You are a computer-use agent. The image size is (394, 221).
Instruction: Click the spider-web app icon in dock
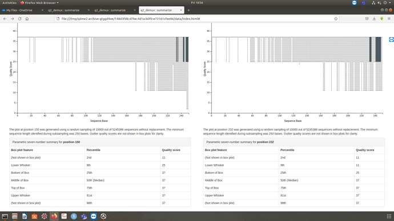tap(44, 216)
